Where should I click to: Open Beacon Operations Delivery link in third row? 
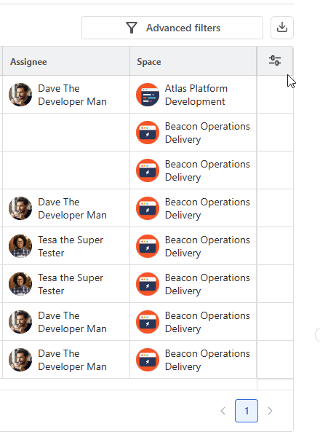(207, 170)
